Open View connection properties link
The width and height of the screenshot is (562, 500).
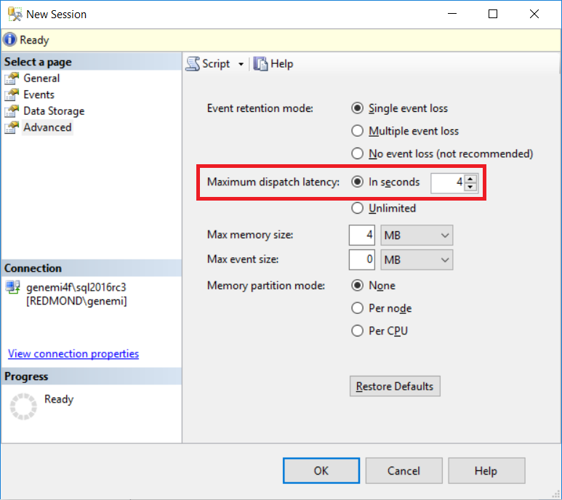pos(73,353)
